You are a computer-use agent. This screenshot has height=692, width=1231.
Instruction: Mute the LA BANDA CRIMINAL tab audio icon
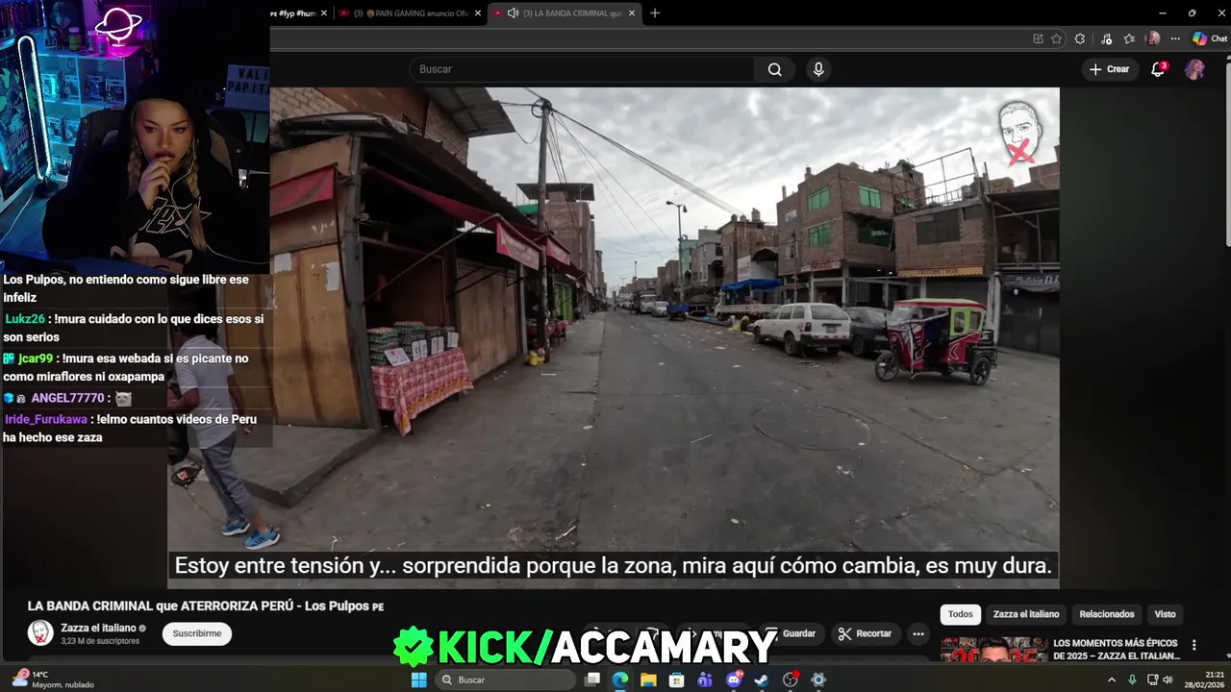513,13
